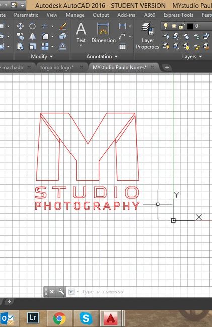Switch to torga no logo drawing tab
Viewport: 212px width, 327px height.
point(56,68)
